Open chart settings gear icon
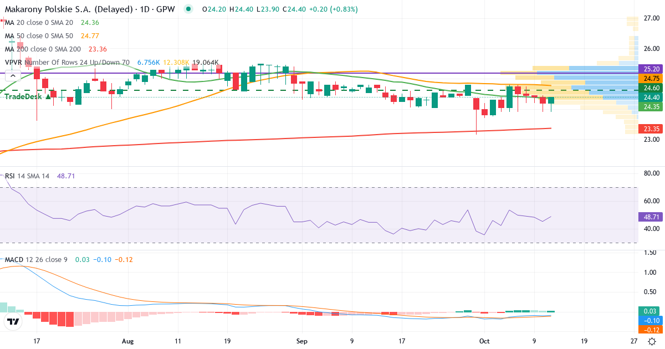The image size is (665, 349). (x=652, y=341)
